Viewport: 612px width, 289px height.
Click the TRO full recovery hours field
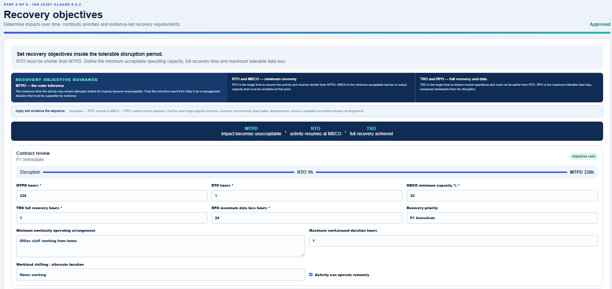pos(112,218)
